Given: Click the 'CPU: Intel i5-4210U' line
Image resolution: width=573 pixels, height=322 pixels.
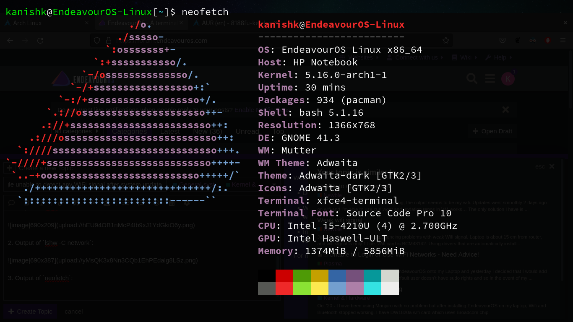Looking at the screenshot, I should pos(358,226).
